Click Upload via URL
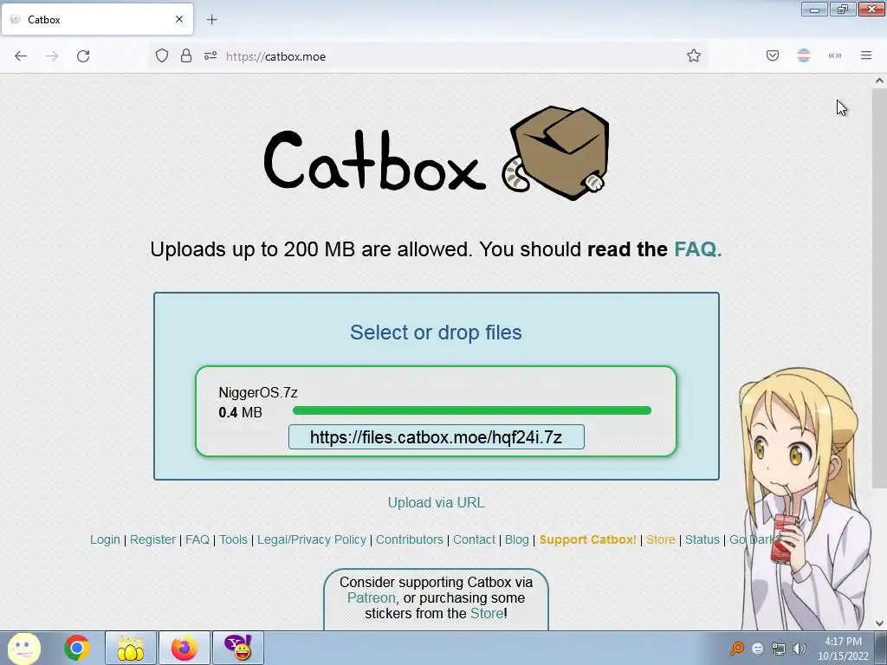887x665 pixels. coord(436,503)
